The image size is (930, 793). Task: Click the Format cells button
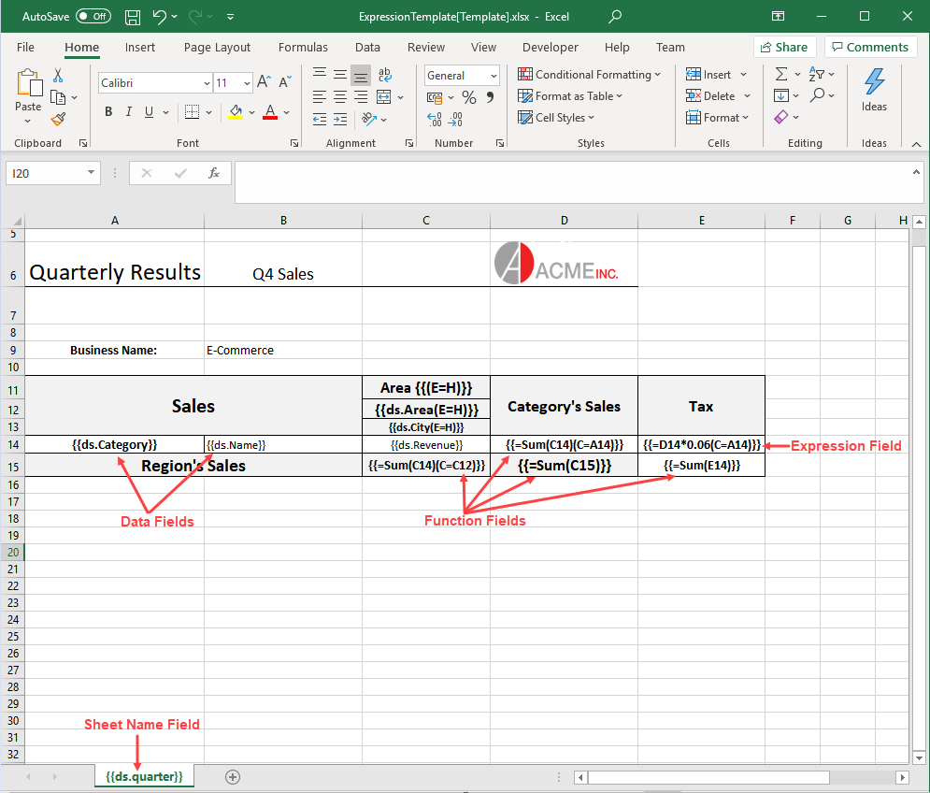pos(717,118)
